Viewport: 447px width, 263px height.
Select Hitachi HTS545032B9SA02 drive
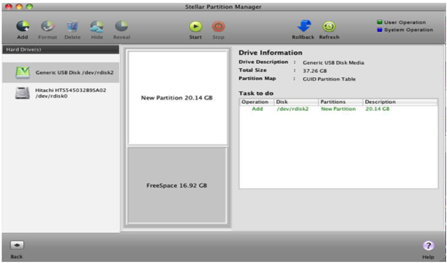coord(61,93)
